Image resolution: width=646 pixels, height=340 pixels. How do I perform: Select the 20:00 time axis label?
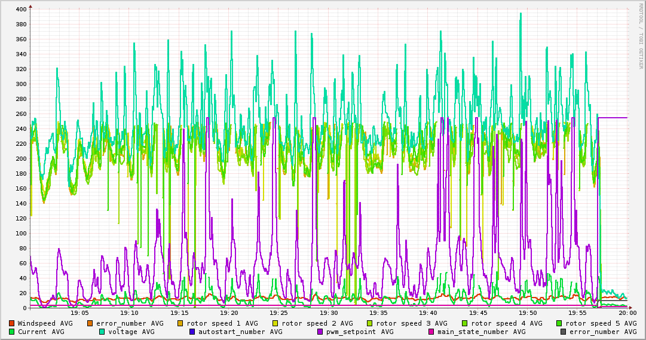(627, 313)
